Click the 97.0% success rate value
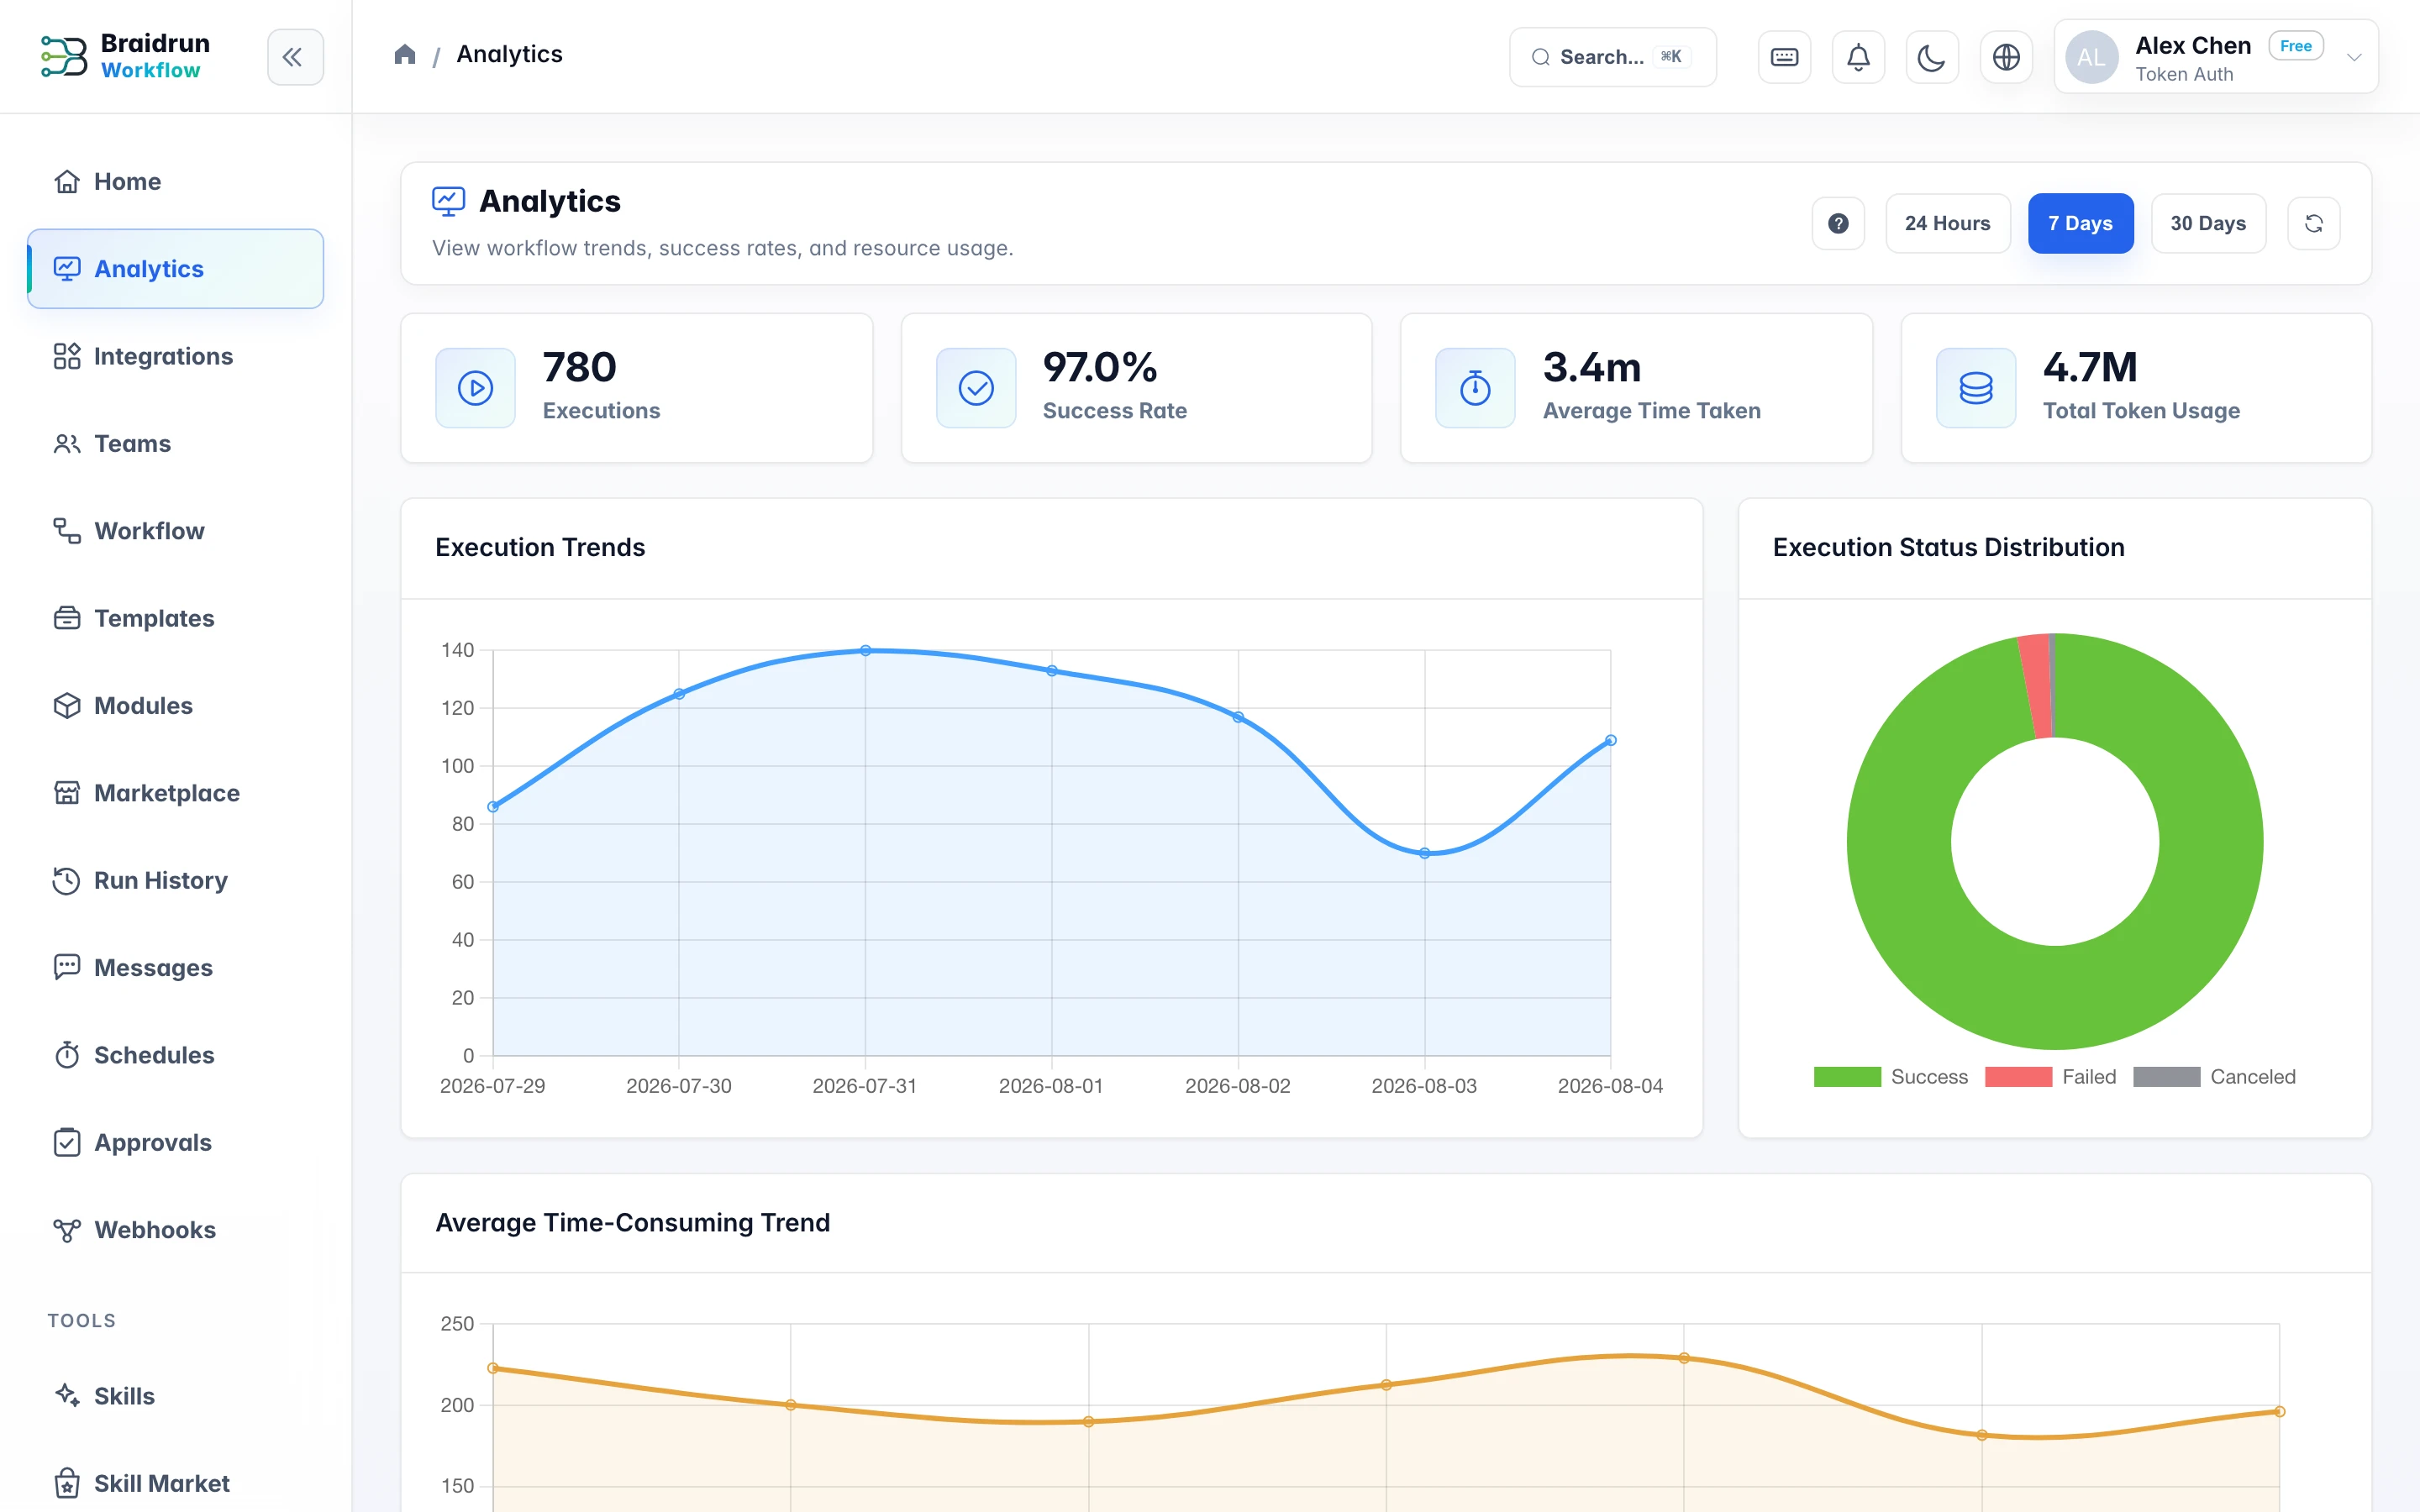The image size is (2420, 1512). 1100,367
